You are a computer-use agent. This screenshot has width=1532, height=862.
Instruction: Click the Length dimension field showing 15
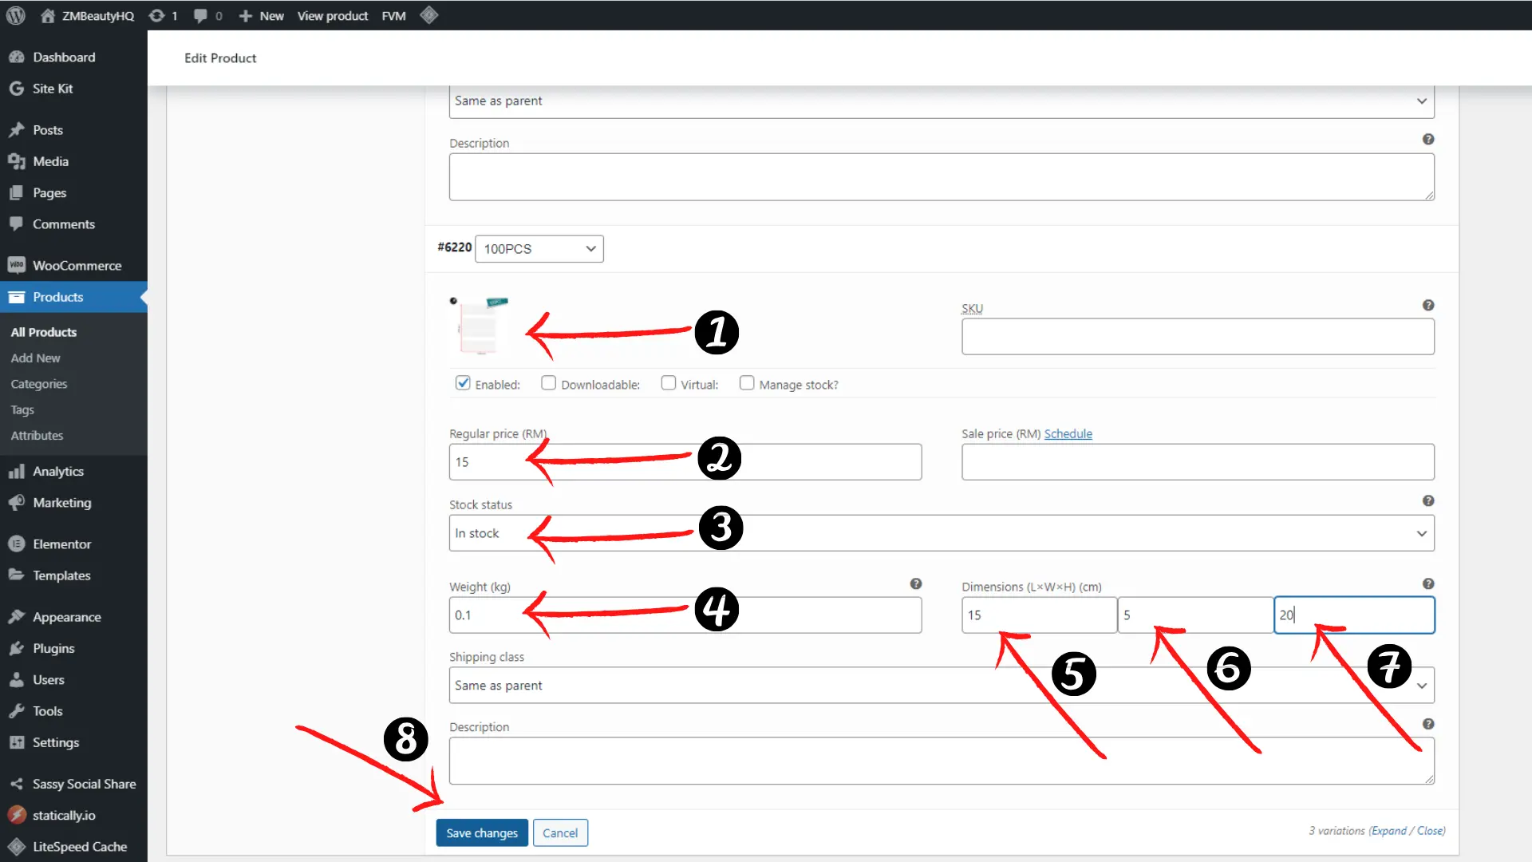(1039, 615)
